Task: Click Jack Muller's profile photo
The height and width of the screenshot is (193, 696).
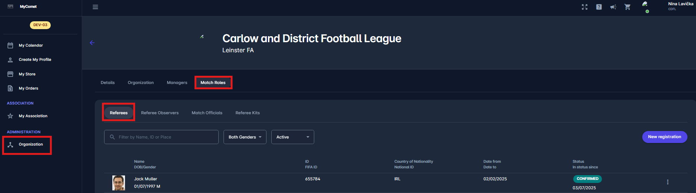Action: [119, 183]
